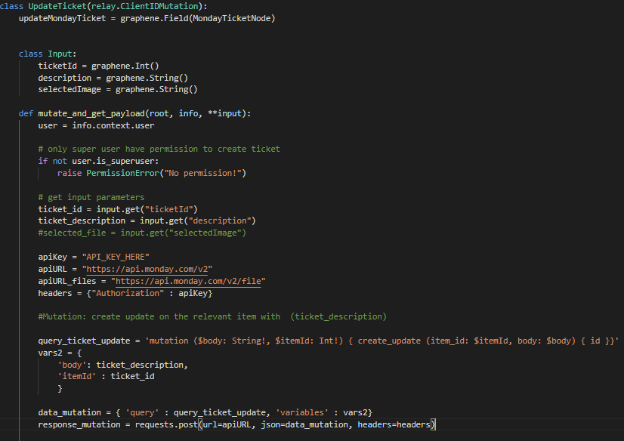Click the 'variables' key in data_mutation
624x441 pixels.
(x=301, y=412)
